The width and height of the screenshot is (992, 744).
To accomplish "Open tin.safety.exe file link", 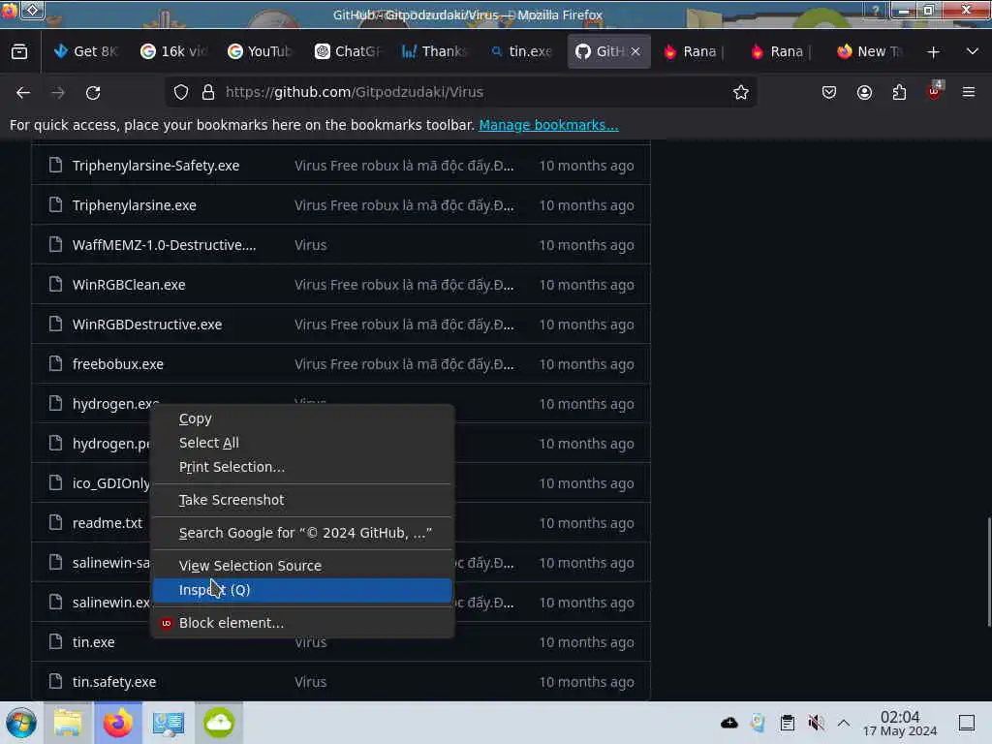I will [x=114, y=682].
